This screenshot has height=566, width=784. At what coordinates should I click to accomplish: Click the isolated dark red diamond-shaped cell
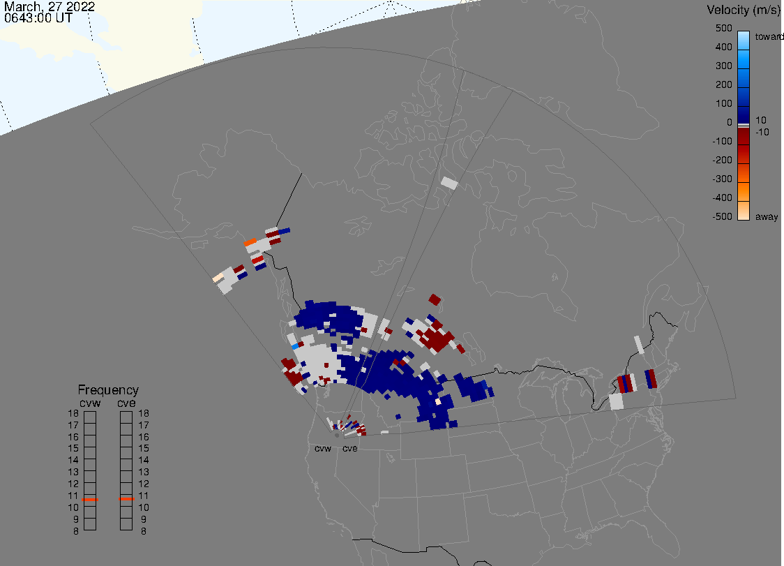(x=435, y=299)
